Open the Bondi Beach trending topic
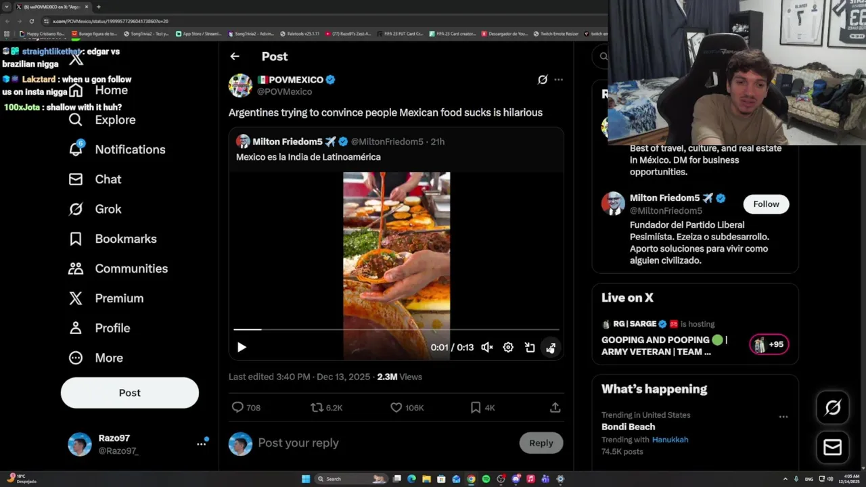The image size is (866, 487). 629,427
